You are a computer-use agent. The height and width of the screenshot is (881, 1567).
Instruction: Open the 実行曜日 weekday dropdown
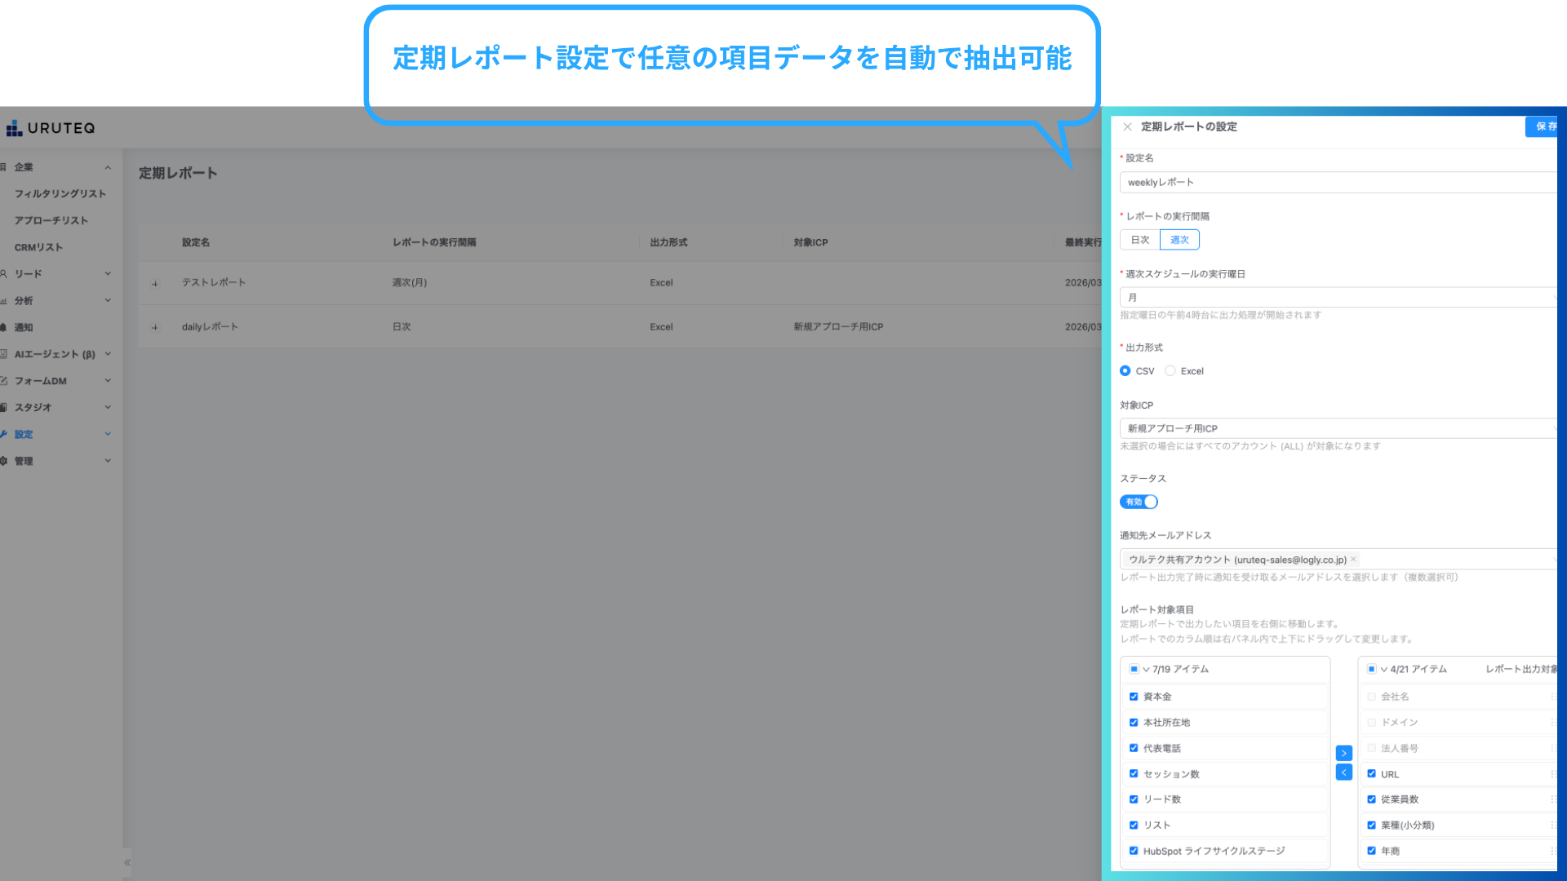pos(1338,298)
